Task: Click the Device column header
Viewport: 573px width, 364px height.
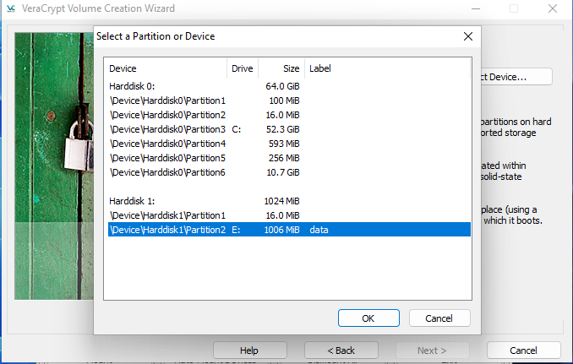Action: [165, 68]
